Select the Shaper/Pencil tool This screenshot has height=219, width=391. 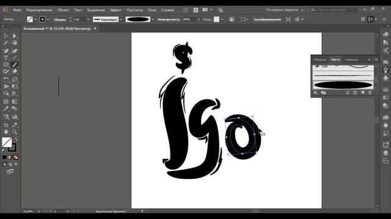coord(6,72)
